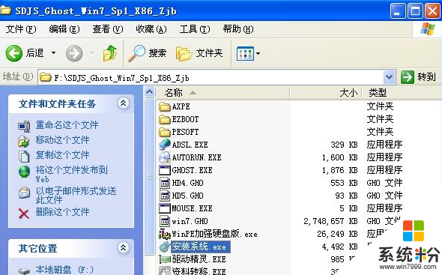Image resolution: width=442 pixels, height=275 pixels.
Task: Click 将这个文件发布到 Web link
Action: click(71, 174)
